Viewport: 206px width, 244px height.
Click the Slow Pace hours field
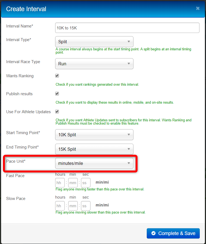click(x=60, y=206)
